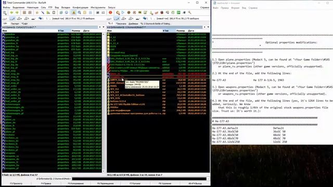Click left panel vertical scrollbar

(x=104, y=102)
